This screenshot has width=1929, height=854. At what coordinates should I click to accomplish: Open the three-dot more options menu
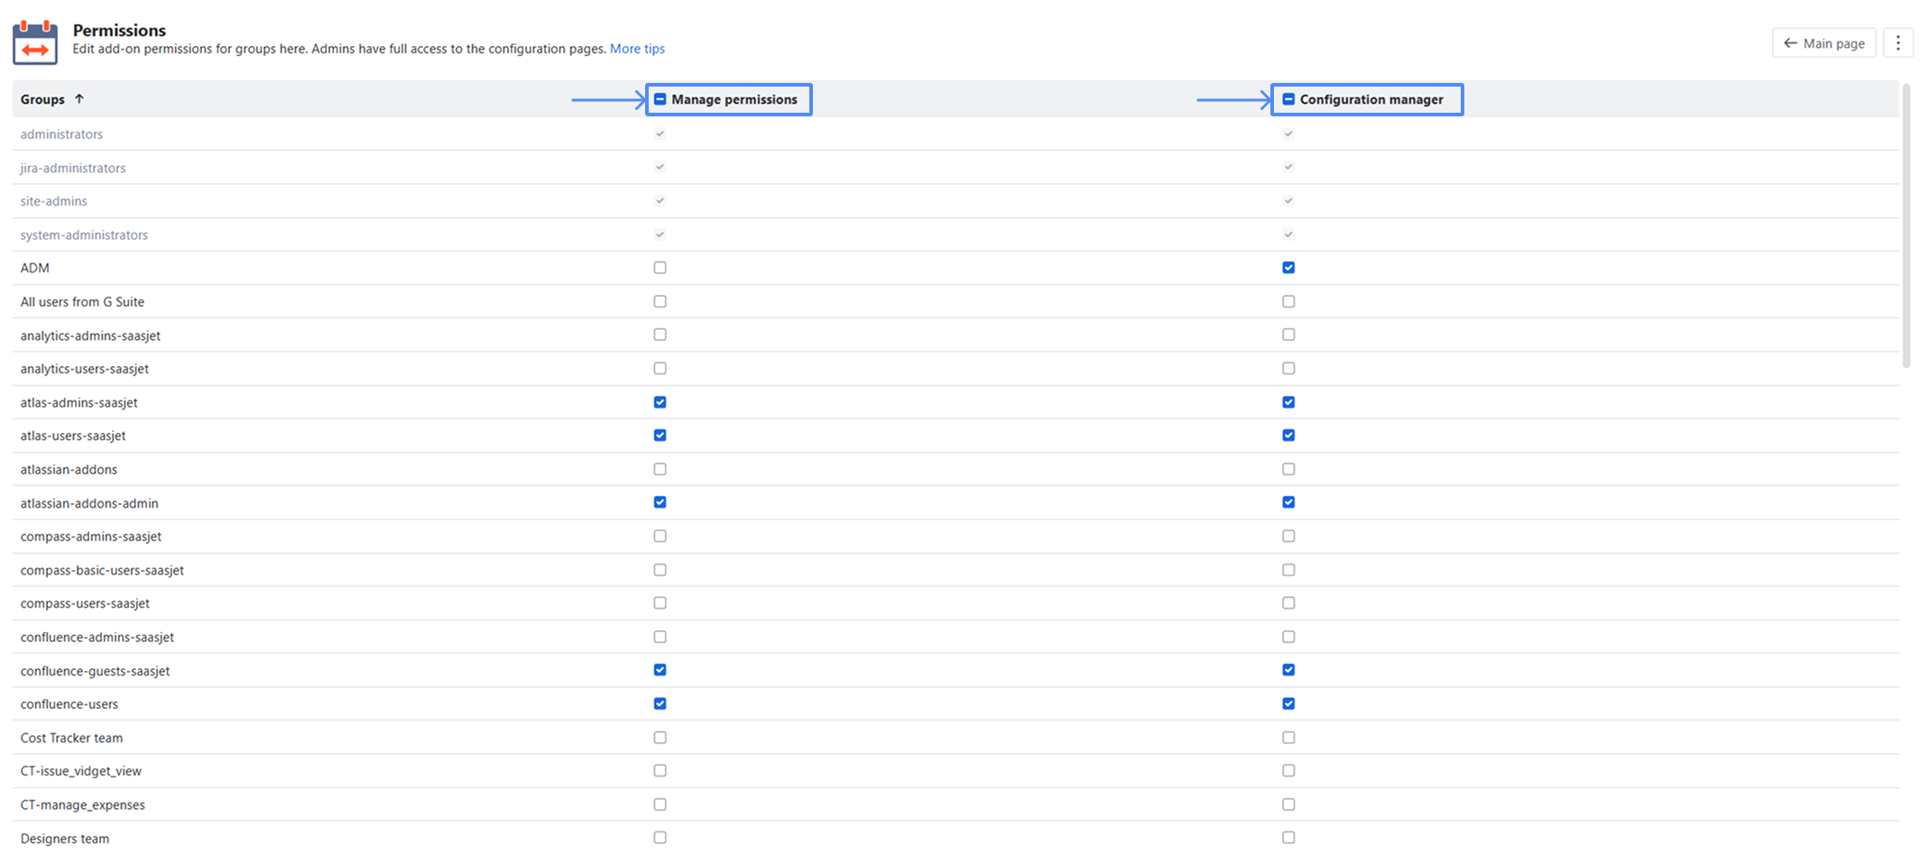pos(1897,43)
